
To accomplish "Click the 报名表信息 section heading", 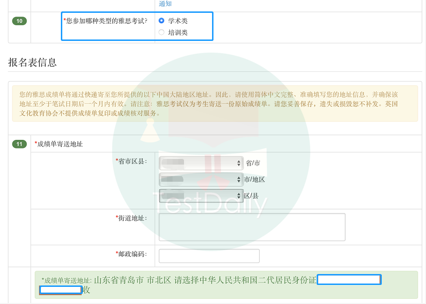I will [32, 62].
